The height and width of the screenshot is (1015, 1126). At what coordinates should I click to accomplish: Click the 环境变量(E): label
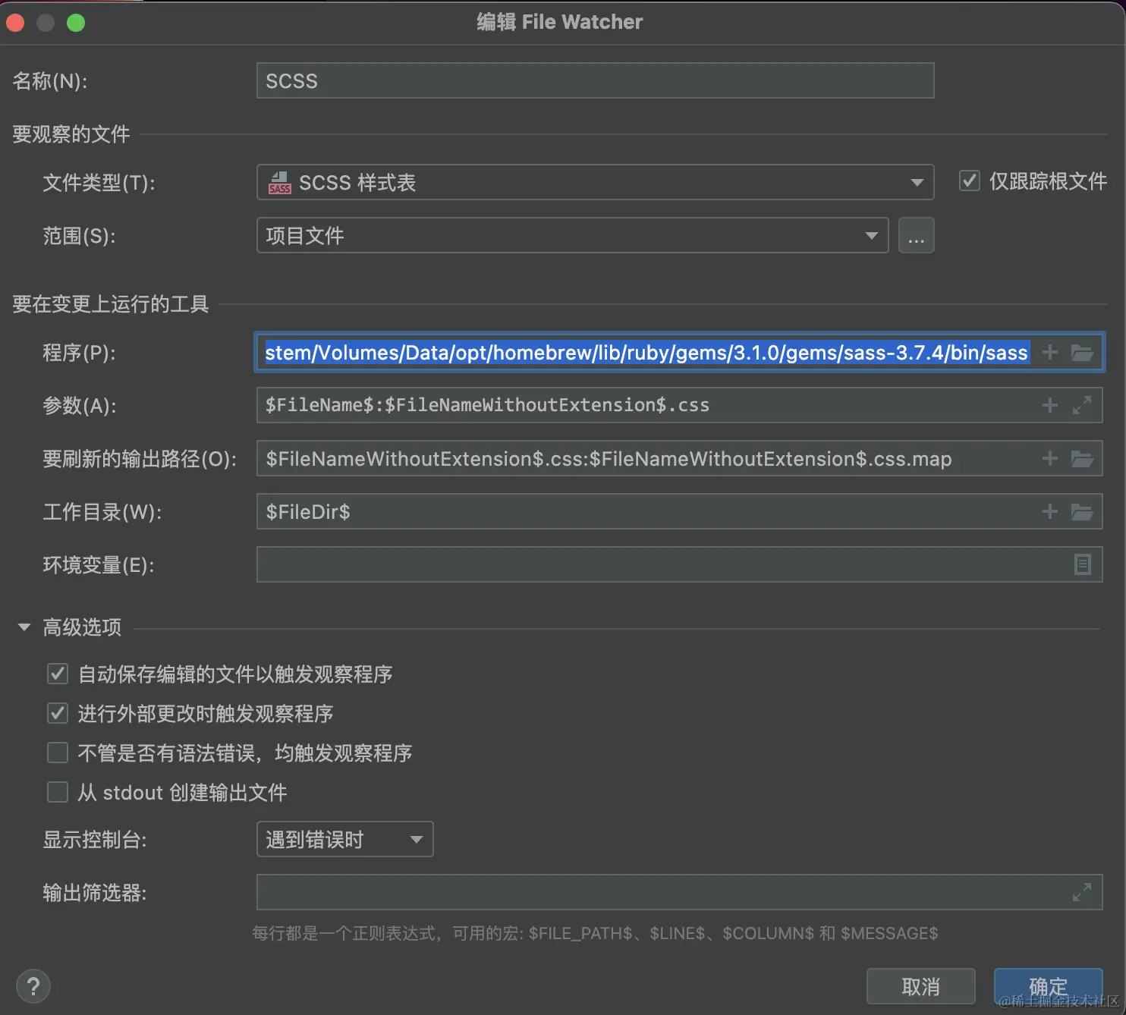coord(99,565)
